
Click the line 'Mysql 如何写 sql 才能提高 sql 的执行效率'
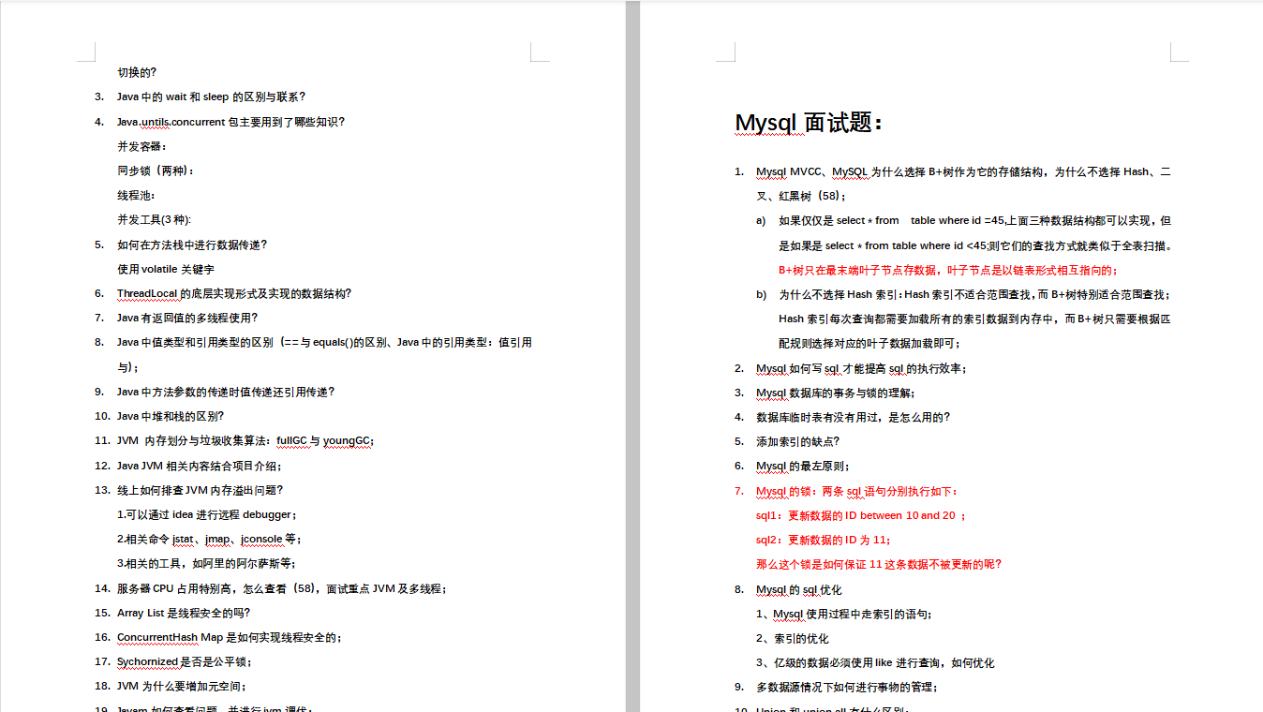[861, 368]
